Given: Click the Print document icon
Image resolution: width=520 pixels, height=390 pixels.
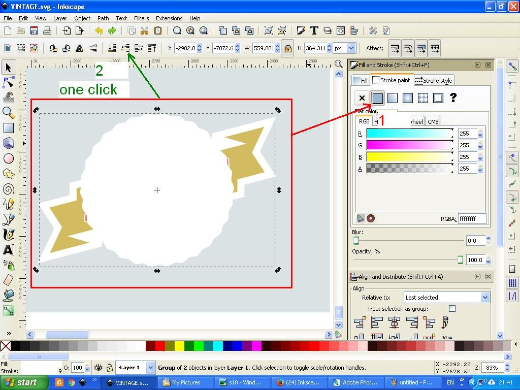Looking at the screenshot, I should (x=47, y=31).
